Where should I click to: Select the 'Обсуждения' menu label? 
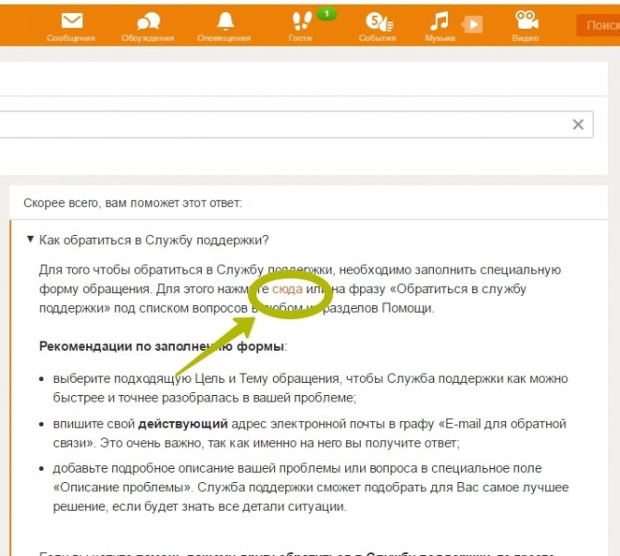(x=148, y=38)
